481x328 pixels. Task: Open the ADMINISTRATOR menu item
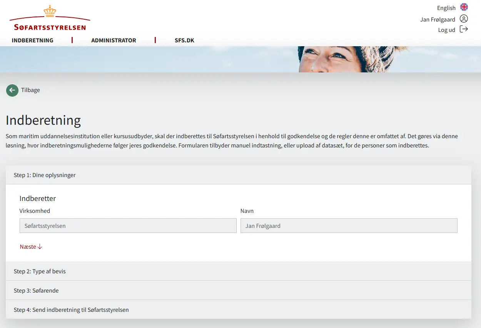click(114, 40)
